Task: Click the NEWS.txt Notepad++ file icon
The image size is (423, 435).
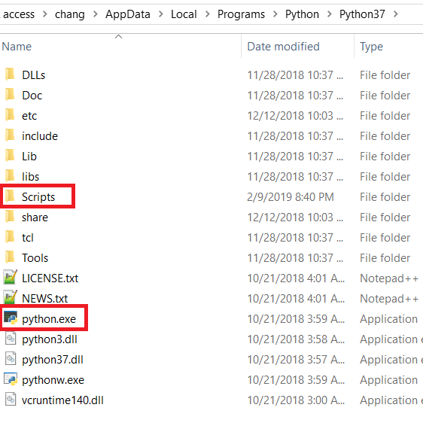Action: (11, 297)
